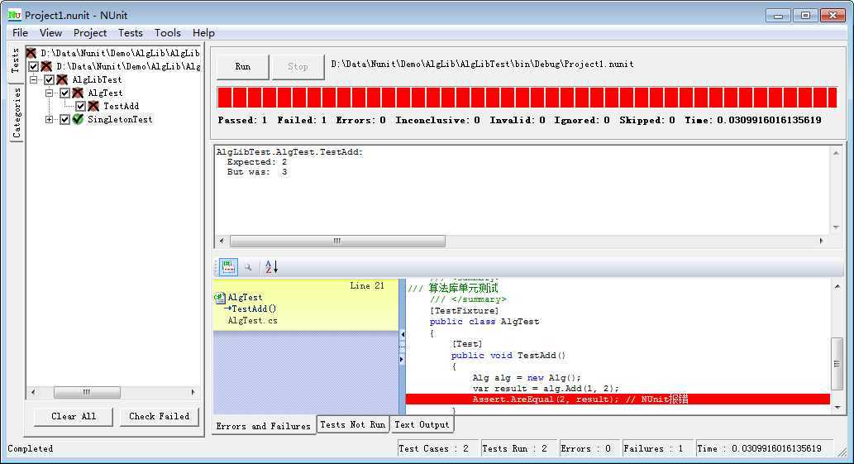
Task: Open the File menu
Action: point(20,33)
